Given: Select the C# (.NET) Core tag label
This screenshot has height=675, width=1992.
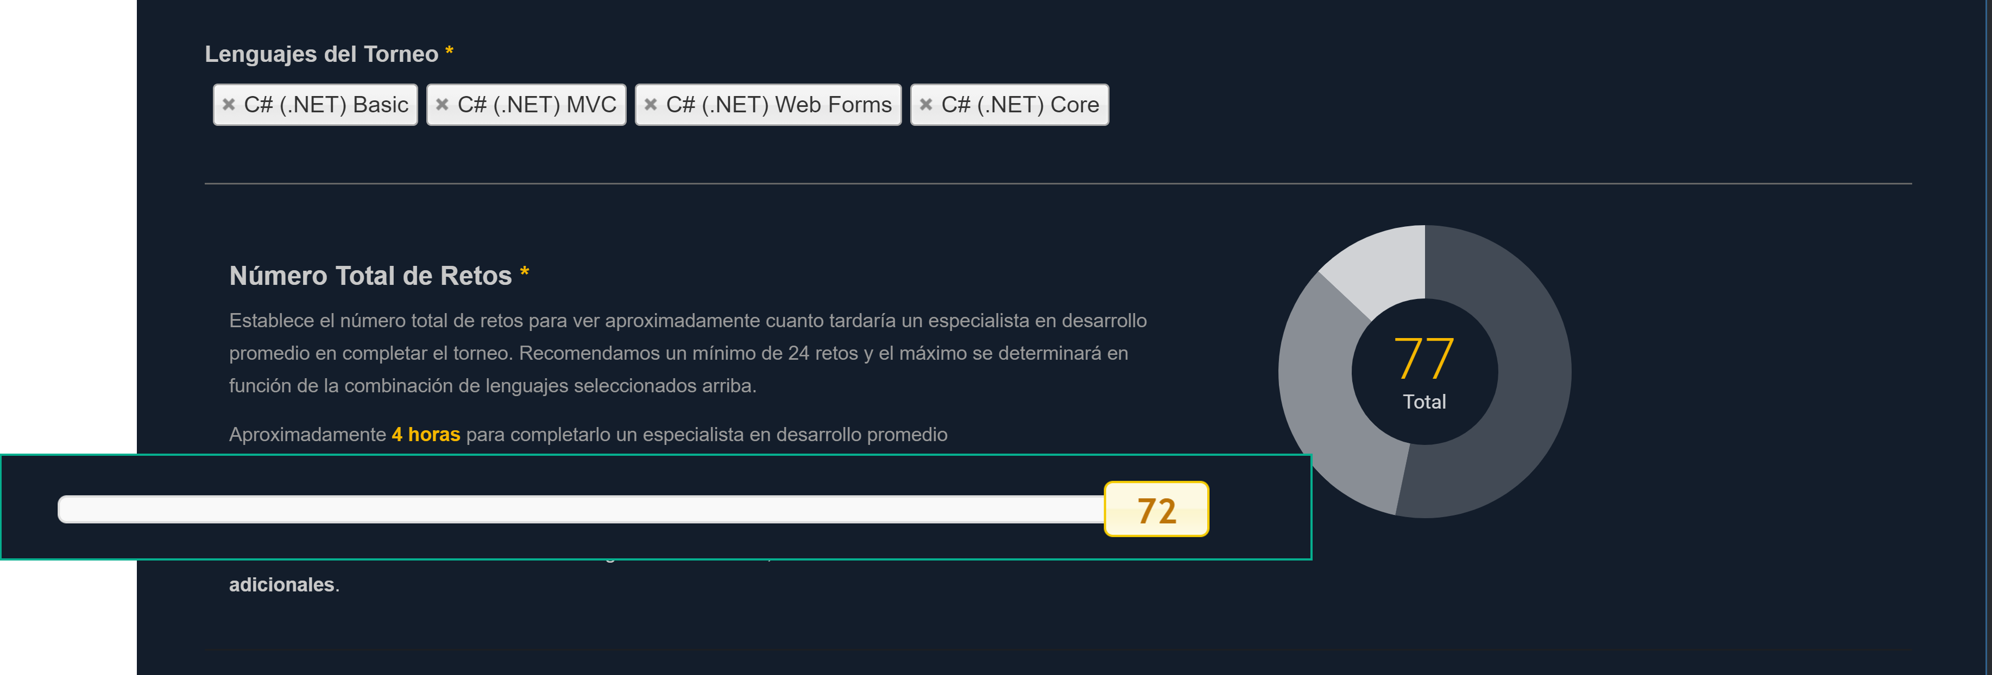Looking at the screenshot, I should (1019, 104).
